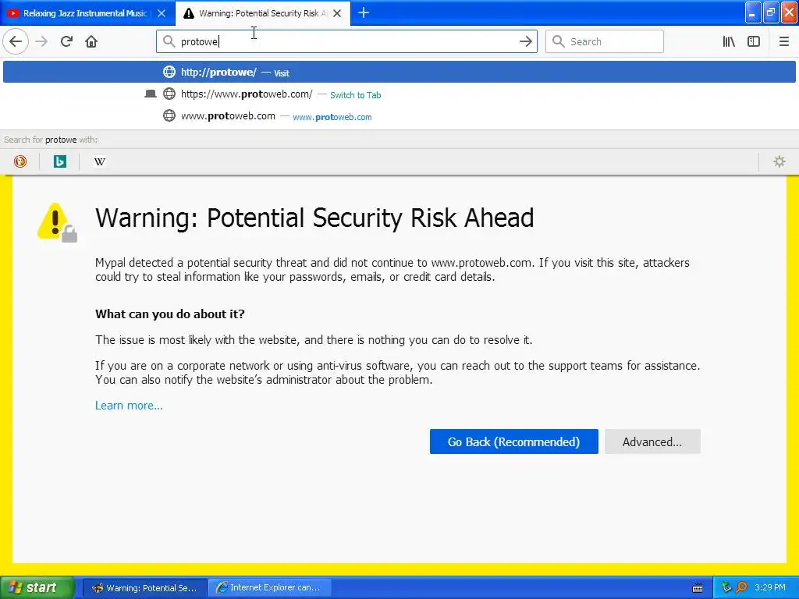This screenshot has width=799, height=599.
Task: Click the forward navigation arrow
Action: (41, 41)
